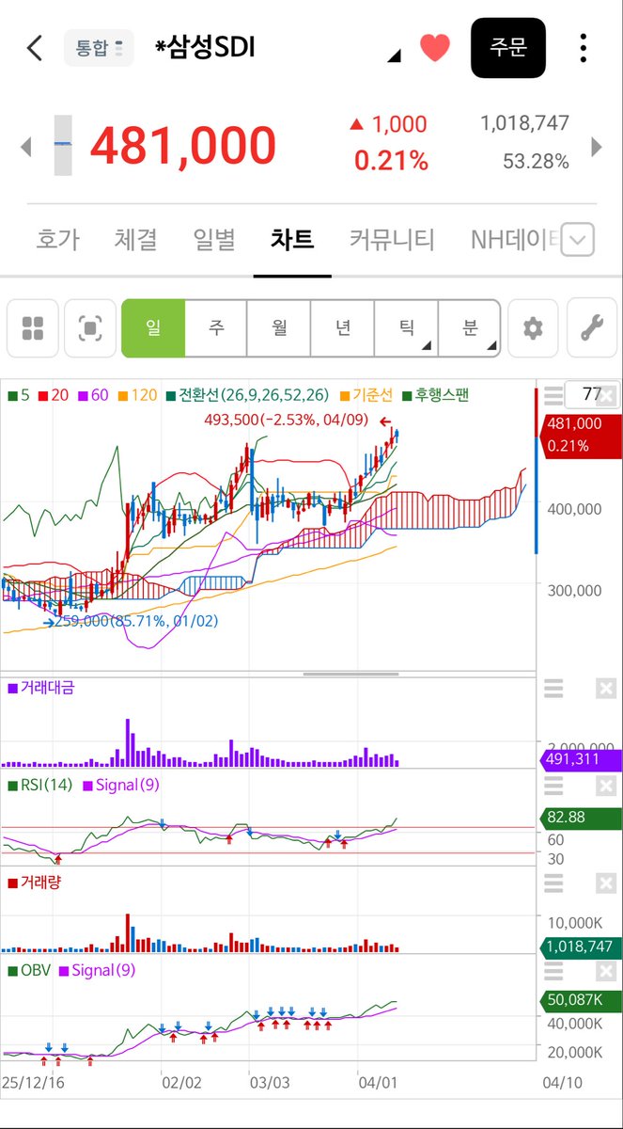The image size is (623, 1129).
Task: Click the orange 120 MA legend
Action: [x=137, y=395]
